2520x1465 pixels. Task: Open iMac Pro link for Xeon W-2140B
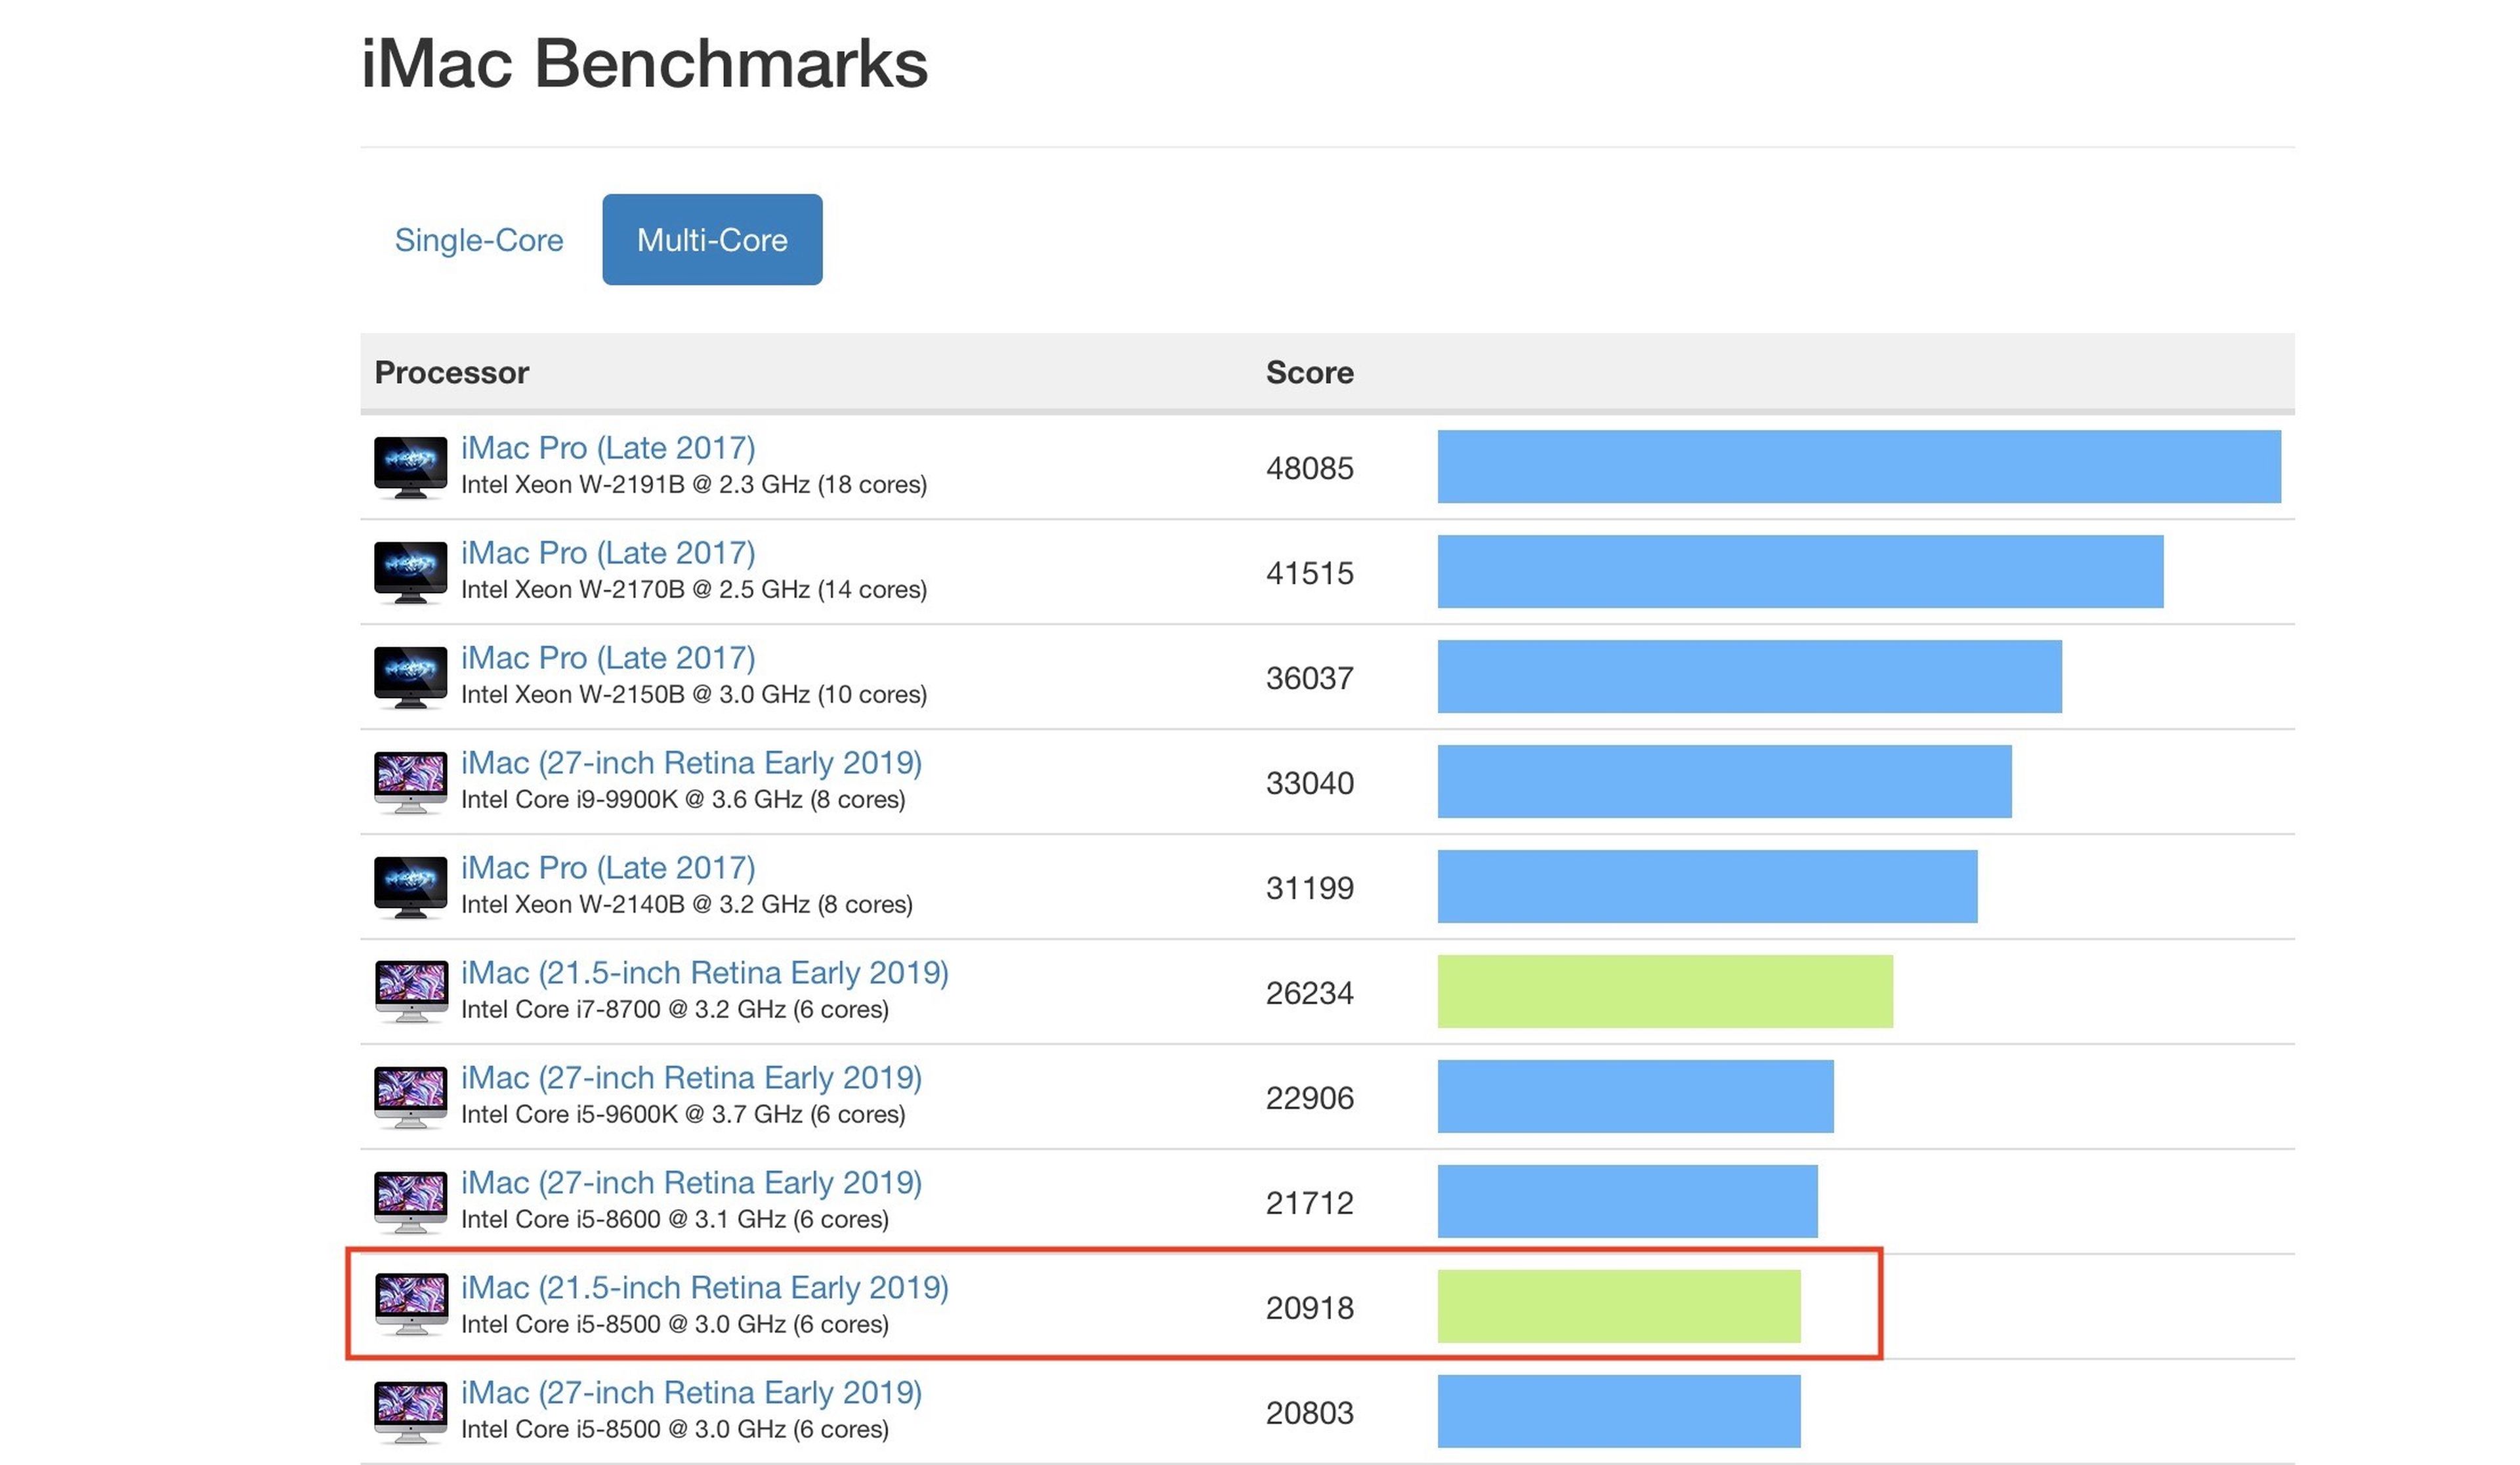point(608,868)
